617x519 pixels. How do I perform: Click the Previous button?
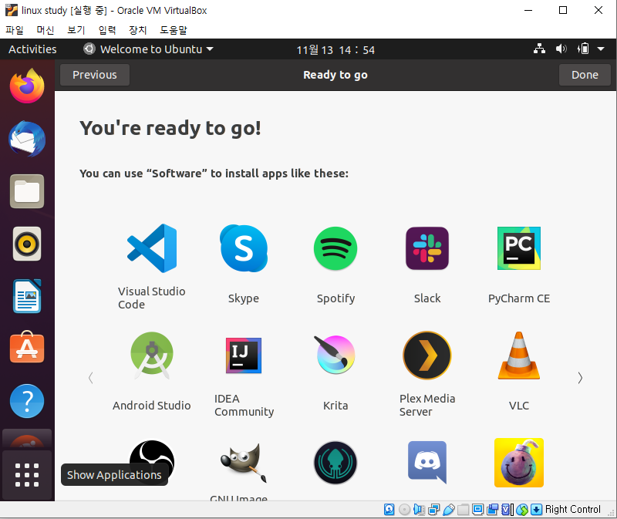click(95, 75)
